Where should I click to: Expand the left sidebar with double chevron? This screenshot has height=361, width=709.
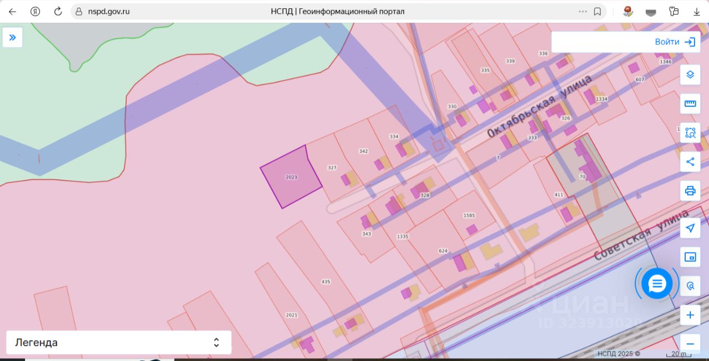click(12, 37)
